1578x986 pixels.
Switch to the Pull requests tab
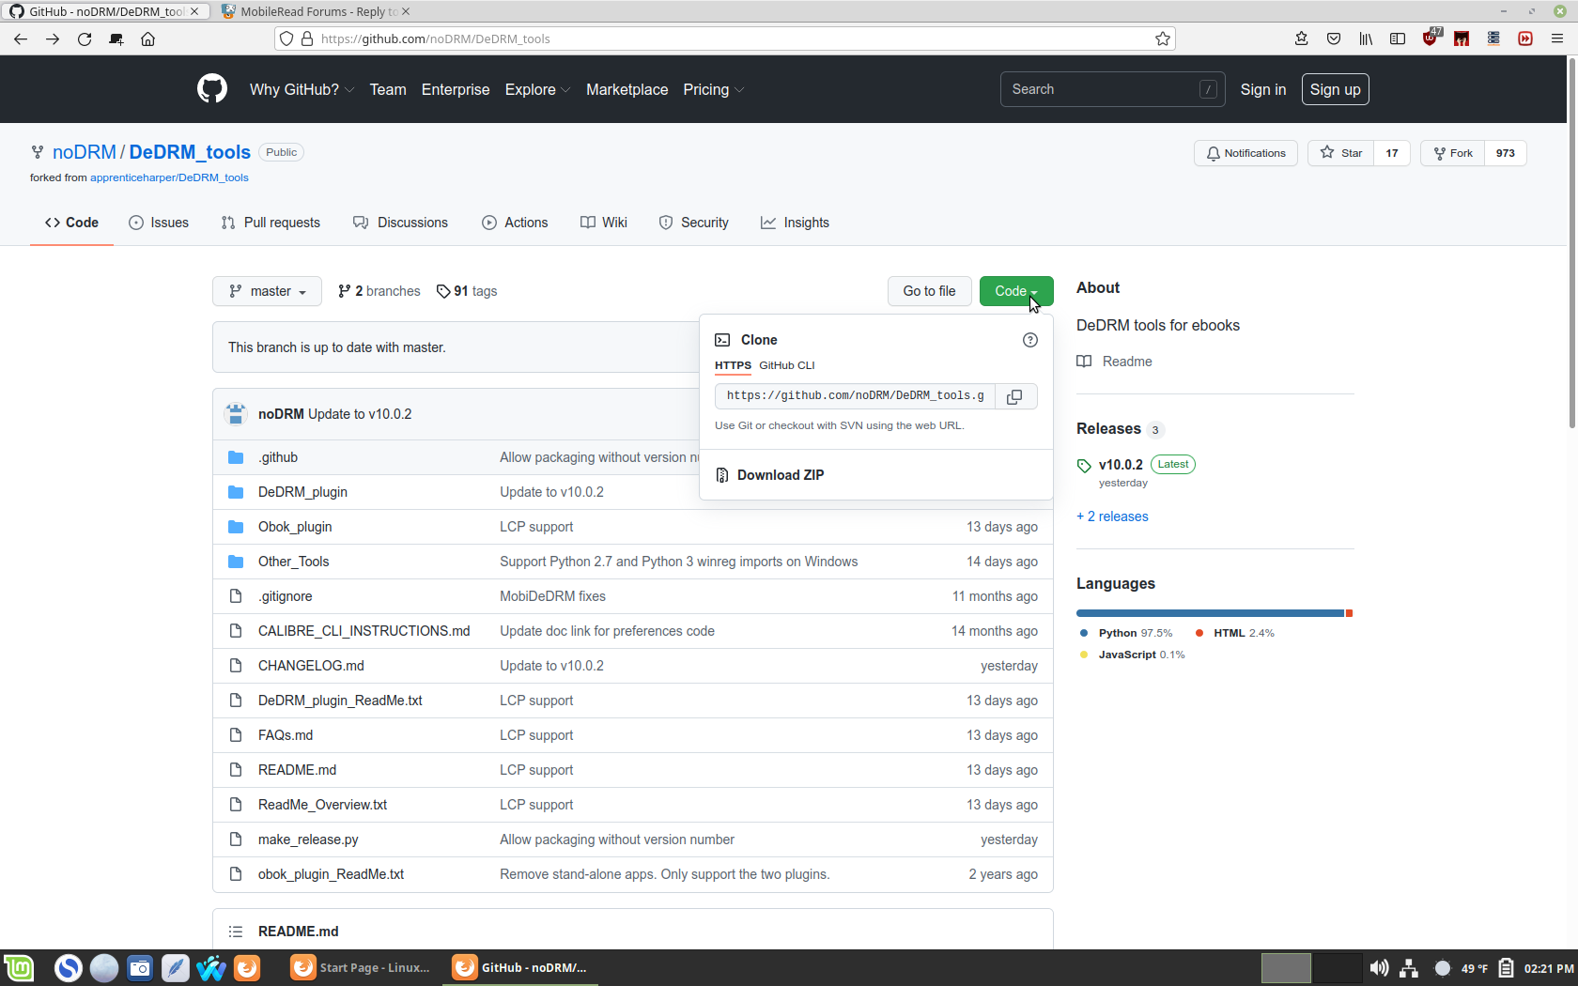point(271,223)
